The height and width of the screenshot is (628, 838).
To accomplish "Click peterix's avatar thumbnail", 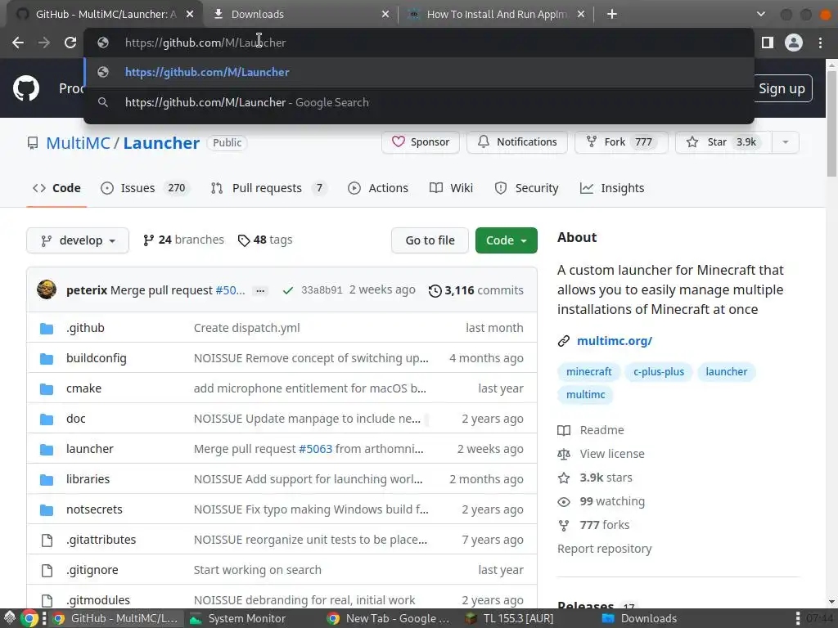I will 47,289.
